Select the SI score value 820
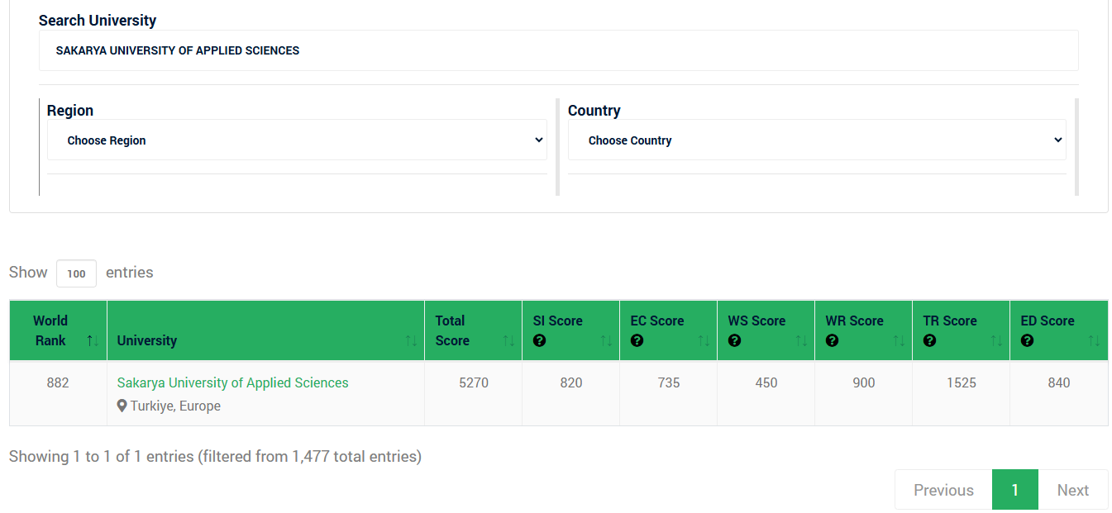 pyautogui.click(x=571, y=382)
